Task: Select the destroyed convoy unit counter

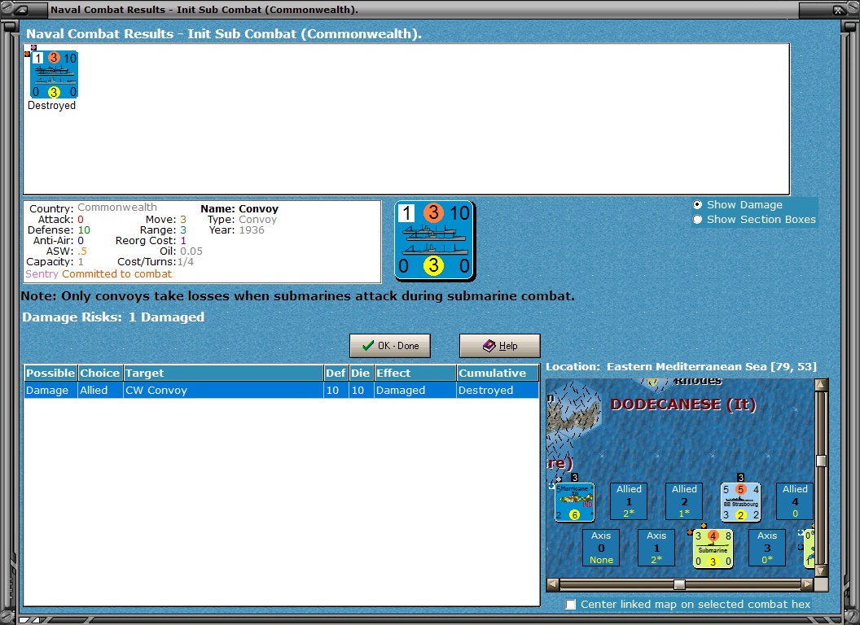Action: [54, 75]
